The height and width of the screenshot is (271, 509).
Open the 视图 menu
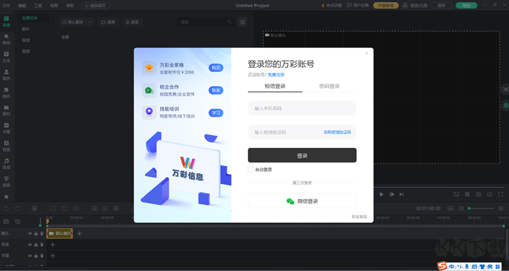(54, 6)
